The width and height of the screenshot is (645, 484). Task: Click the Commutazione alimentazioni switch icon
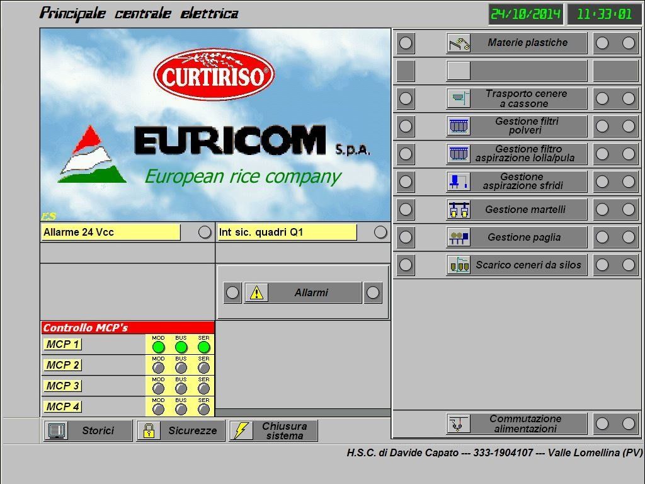pyautogui.click(x=459, y=423)
